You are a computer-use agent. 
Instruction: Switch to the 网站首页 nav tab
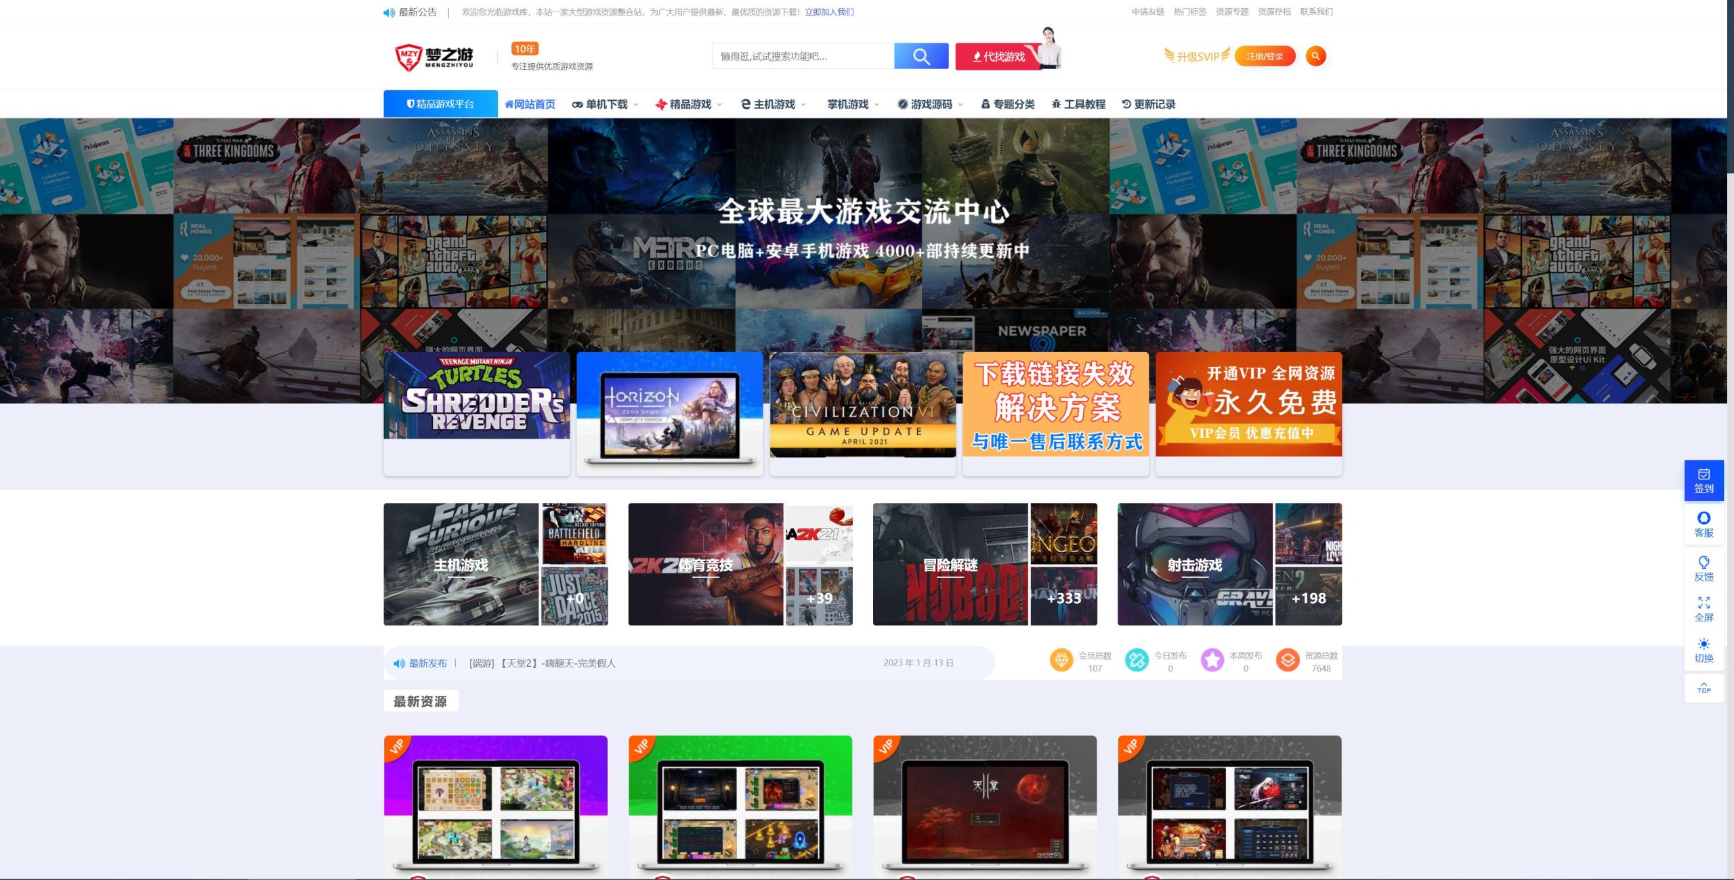point(531,104)
